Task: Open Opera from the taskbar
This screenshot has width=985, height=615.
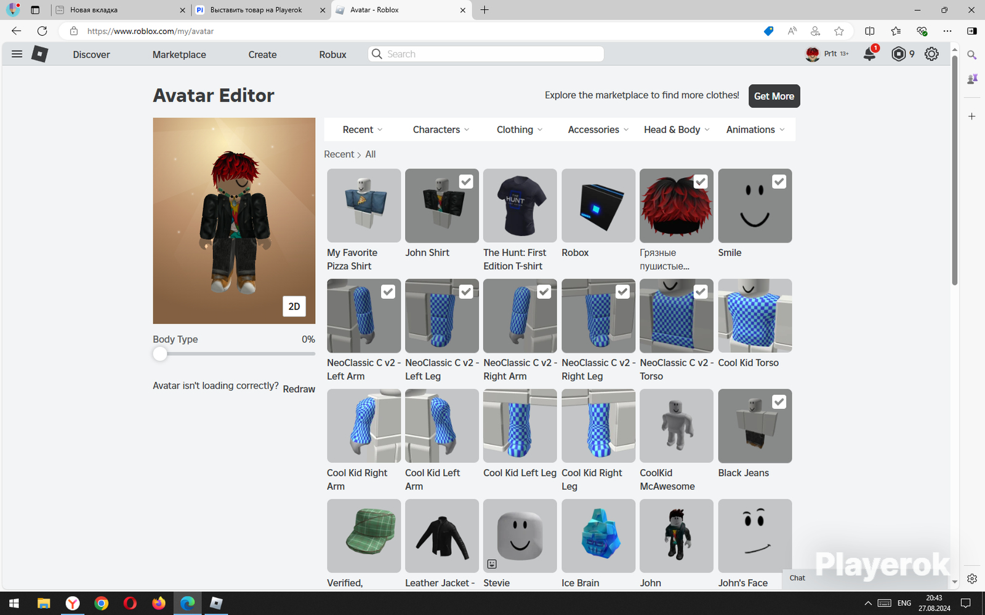Action: [130, 603]
